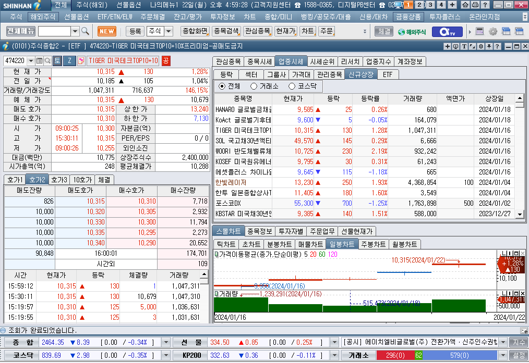Click the 종합화면 toolbar button
The width and height of the screenshot is (529, 363).
(195, 31)
